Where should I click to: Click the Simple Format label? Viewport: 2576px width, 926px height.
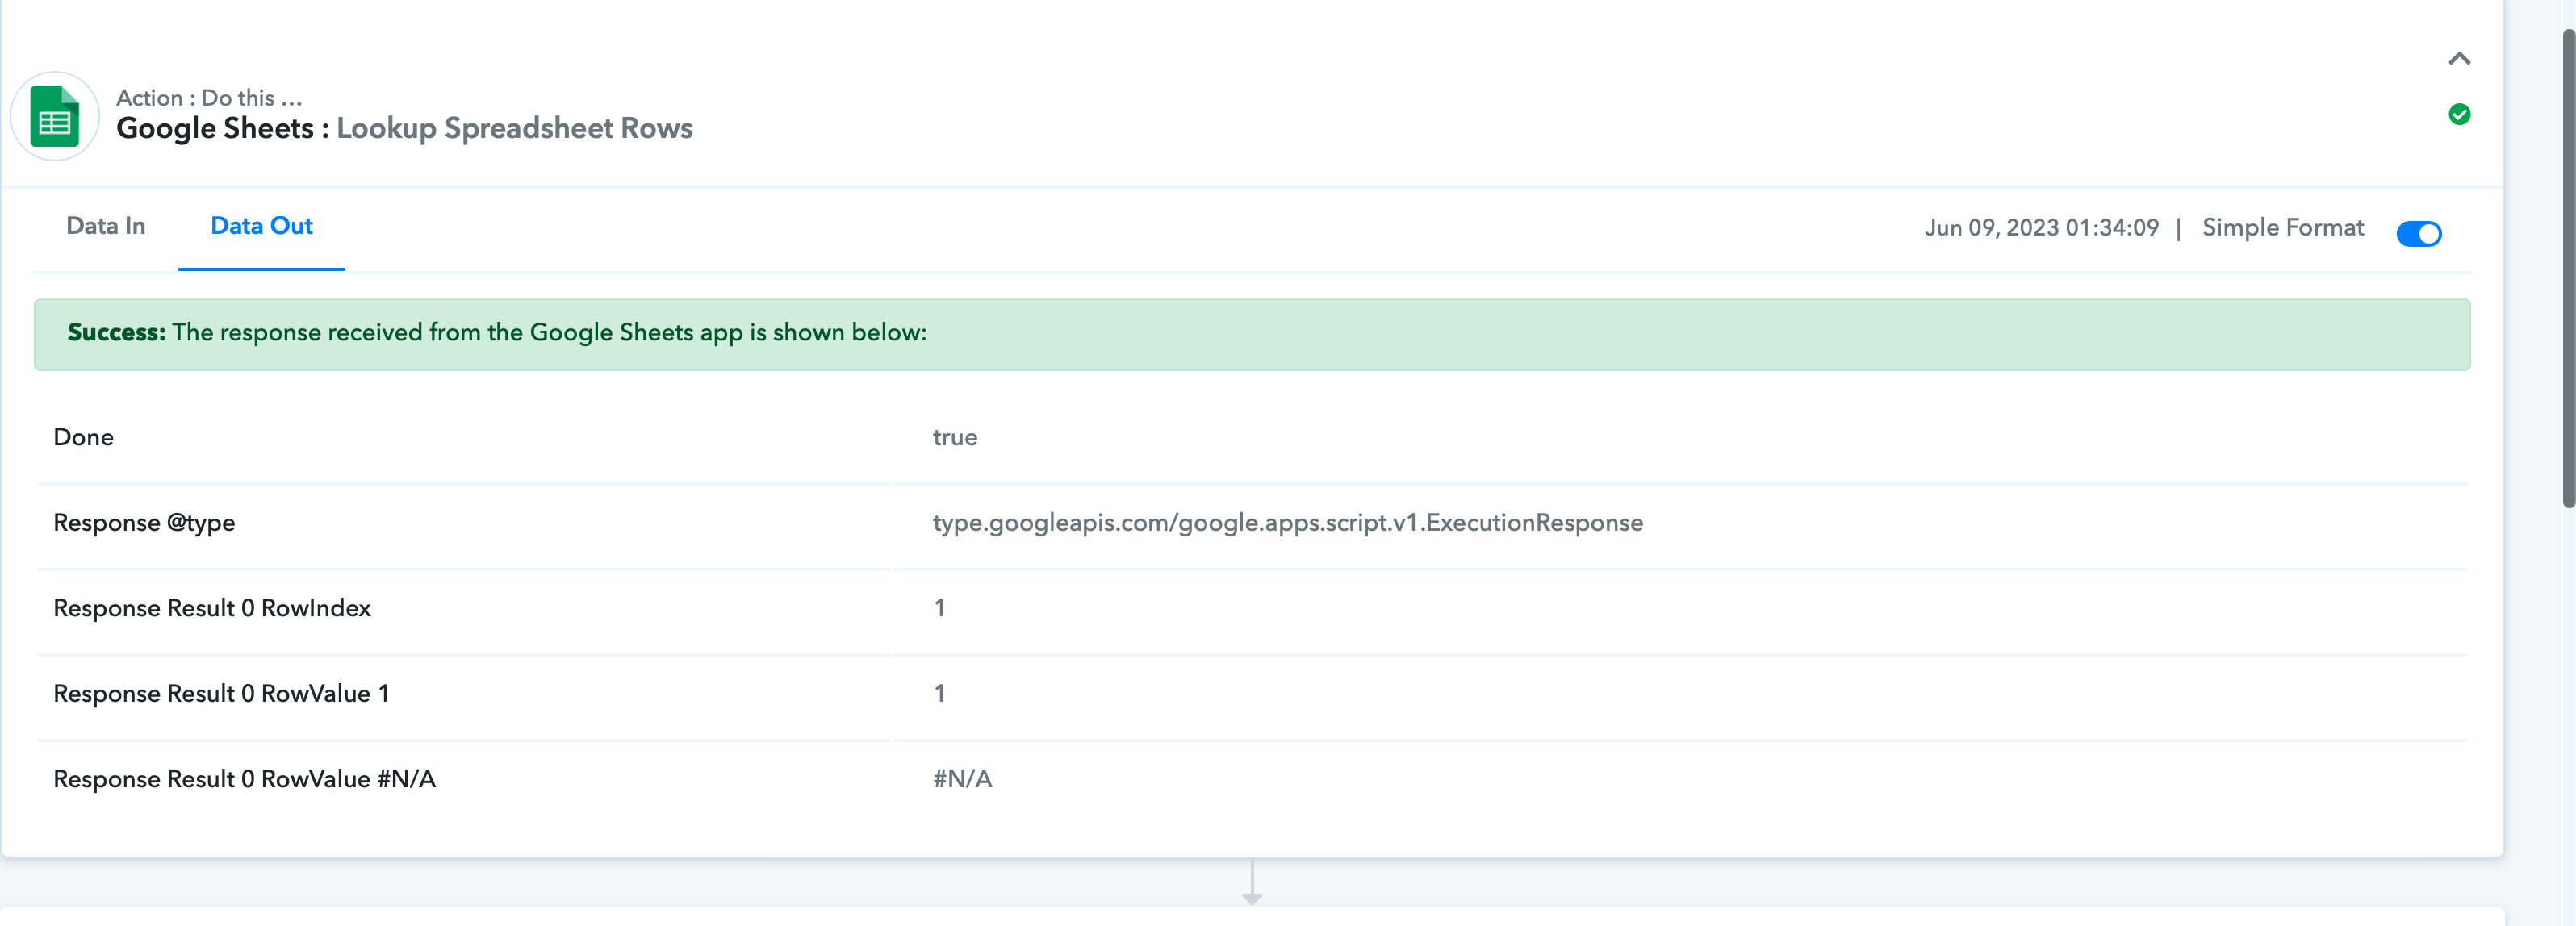2283,228
